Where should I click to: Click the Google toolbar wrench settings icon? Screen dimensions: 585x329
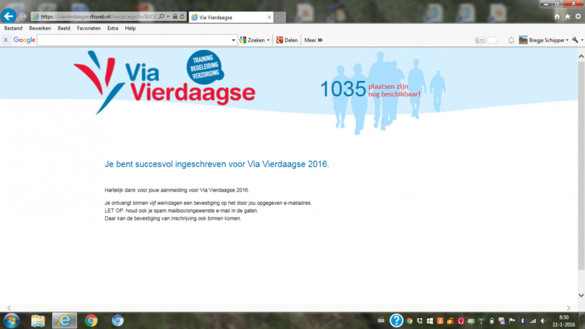(x=575, y=40)
